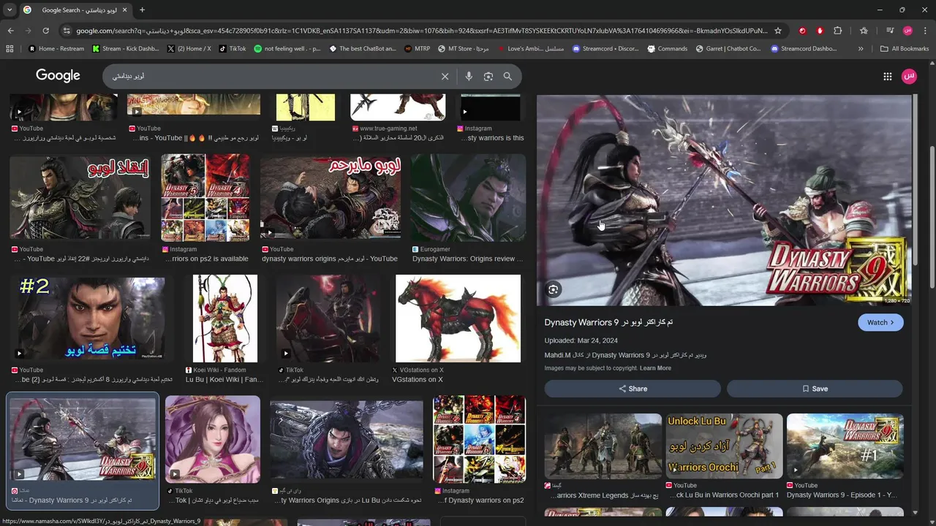Viewport: 936px width, 526px height.
Task: Open the large Dynasty Warriors 9 preview image
Action: pyautogui.click(x=724, y=200)
